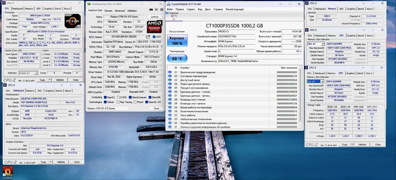Select the Составная температура attribute row
The height and width of the screenshot is (180, 396).
coord(233,76)
